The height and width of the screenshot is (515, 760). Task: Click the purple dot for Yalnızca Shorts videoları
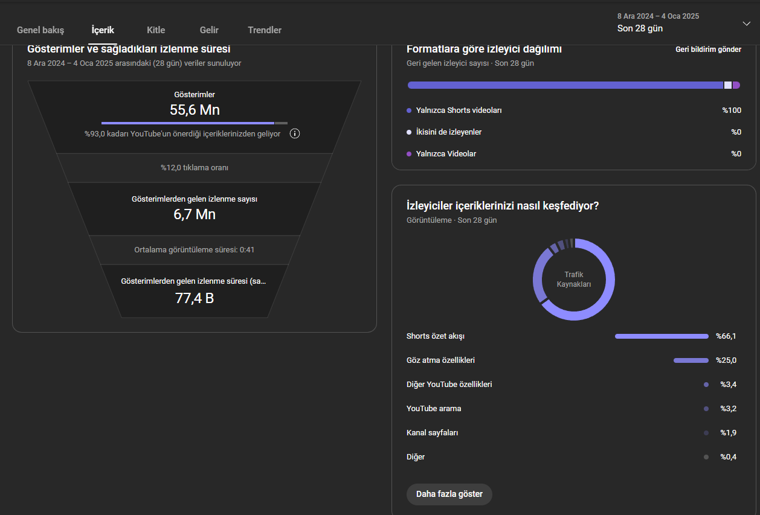pos(409,110)
